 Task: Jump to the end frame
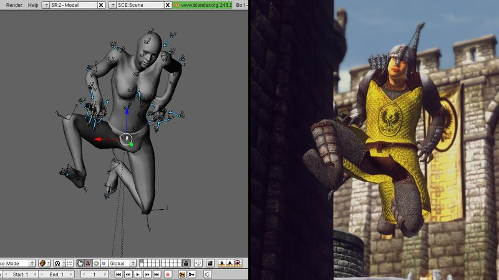click(x=157, y=274)
